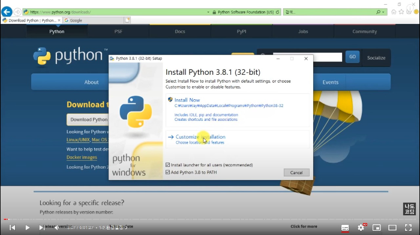The height and width of the screenshot is (235, 420).
Task: Open the PSF top navigation item
Action: (x=118, y=32)
